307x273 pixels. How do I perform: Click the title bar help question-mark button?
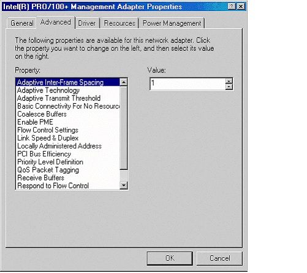coord(232,7)
